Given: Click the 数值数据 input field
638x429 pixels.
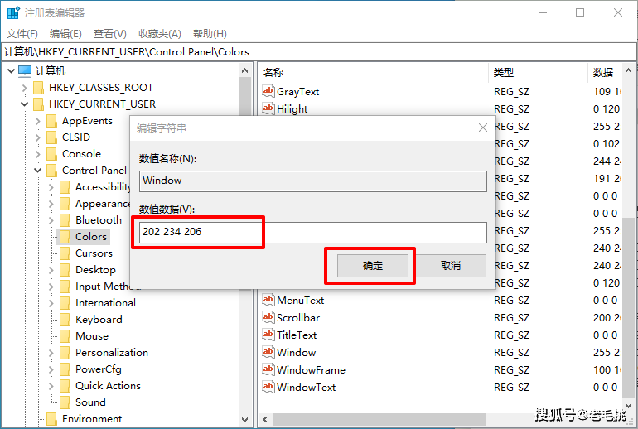Looking at the screenshot, I should coord(313,232).
